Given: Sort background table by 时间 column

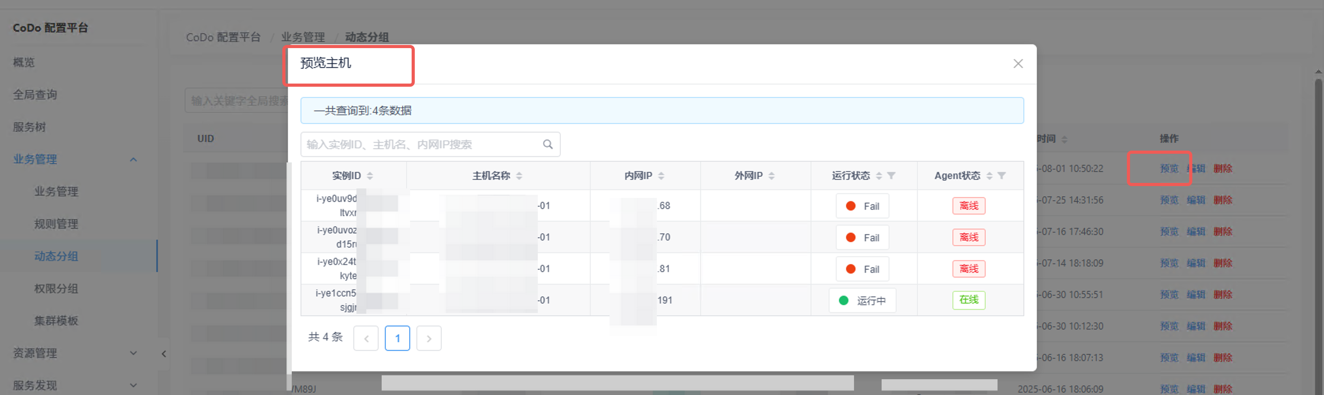Looking at the screenshot, I should click(1064, 139).
